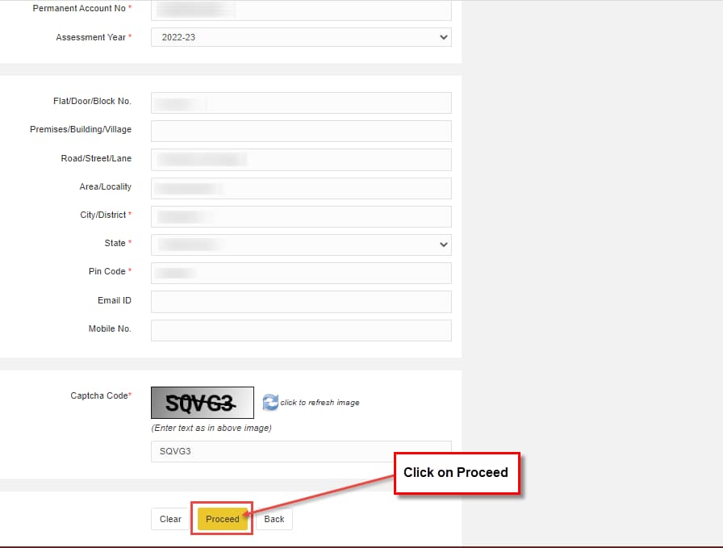723x548 pixels.
Task: Click the captcha refresh icon
Action: pos(270,402)
